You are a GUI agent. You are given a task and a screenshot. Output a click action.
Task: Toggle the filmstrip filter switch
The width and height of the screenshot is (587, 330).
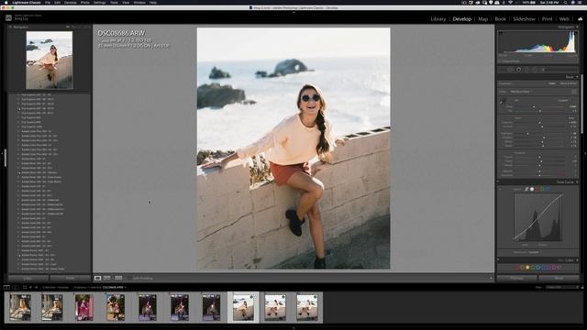(x=582, y=287)
